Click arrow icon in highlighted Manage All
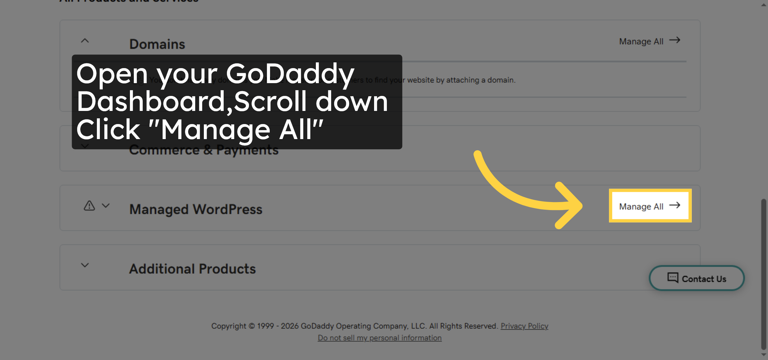Screen dimensions: 768x360 [675, 205]
